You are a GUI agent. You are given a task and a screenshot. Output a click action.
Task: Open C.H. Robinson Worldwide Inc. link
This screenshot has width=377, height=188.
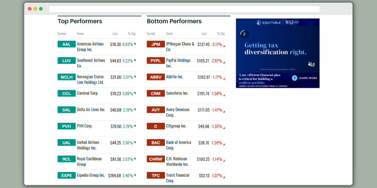tap(178, 161)
